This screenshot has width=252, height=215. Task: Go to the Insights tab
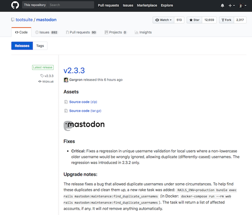[143, 32]
